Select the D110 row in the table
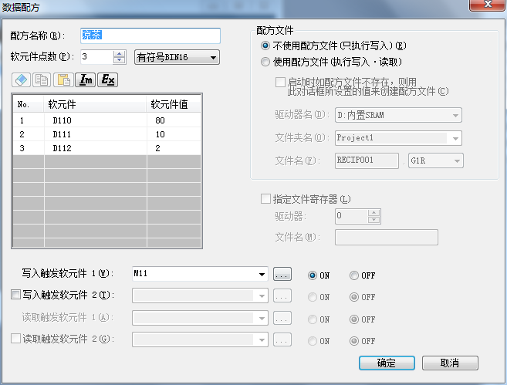The height and width of the screenshot is (385, 507). pos(63,120)
